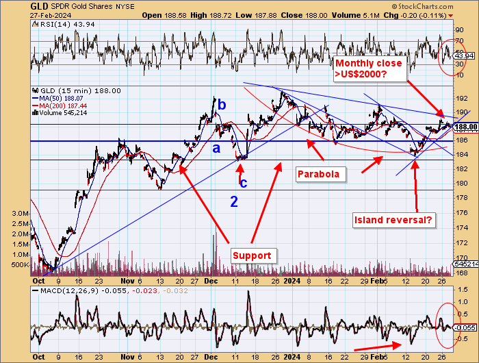Click the blue wave label "2"
Viewport: 479px width, 363px height.
coord(234,202)
